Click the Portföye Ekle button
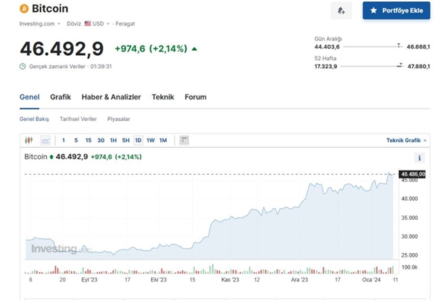435x301 pixels. coord(397,11)
